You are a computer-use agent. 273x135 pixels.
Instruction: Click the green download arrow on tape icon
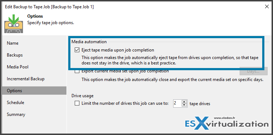(14, 20)
